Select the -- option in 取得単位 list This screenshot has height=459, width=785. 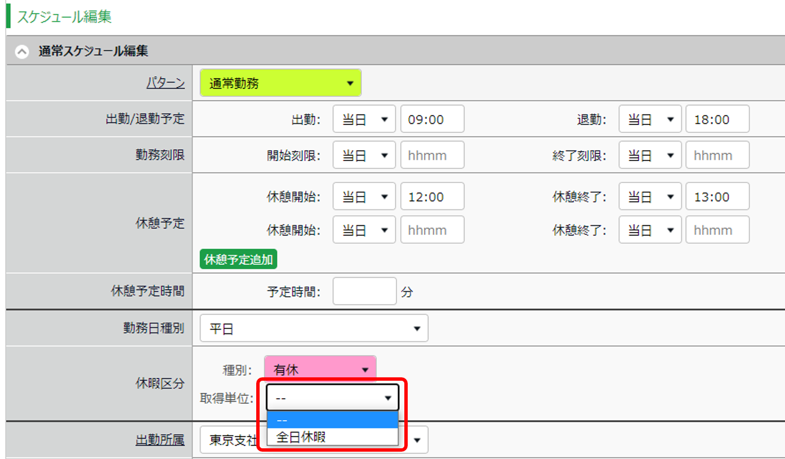tap(332, 420)
